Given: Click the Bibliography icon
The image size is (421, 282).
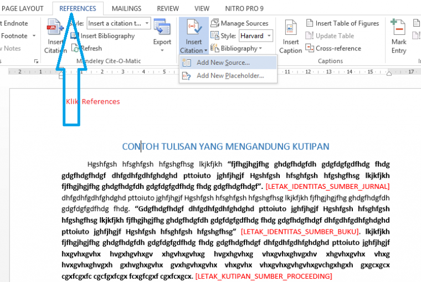Looking at the screenshot, I should [x=215, y=48].
